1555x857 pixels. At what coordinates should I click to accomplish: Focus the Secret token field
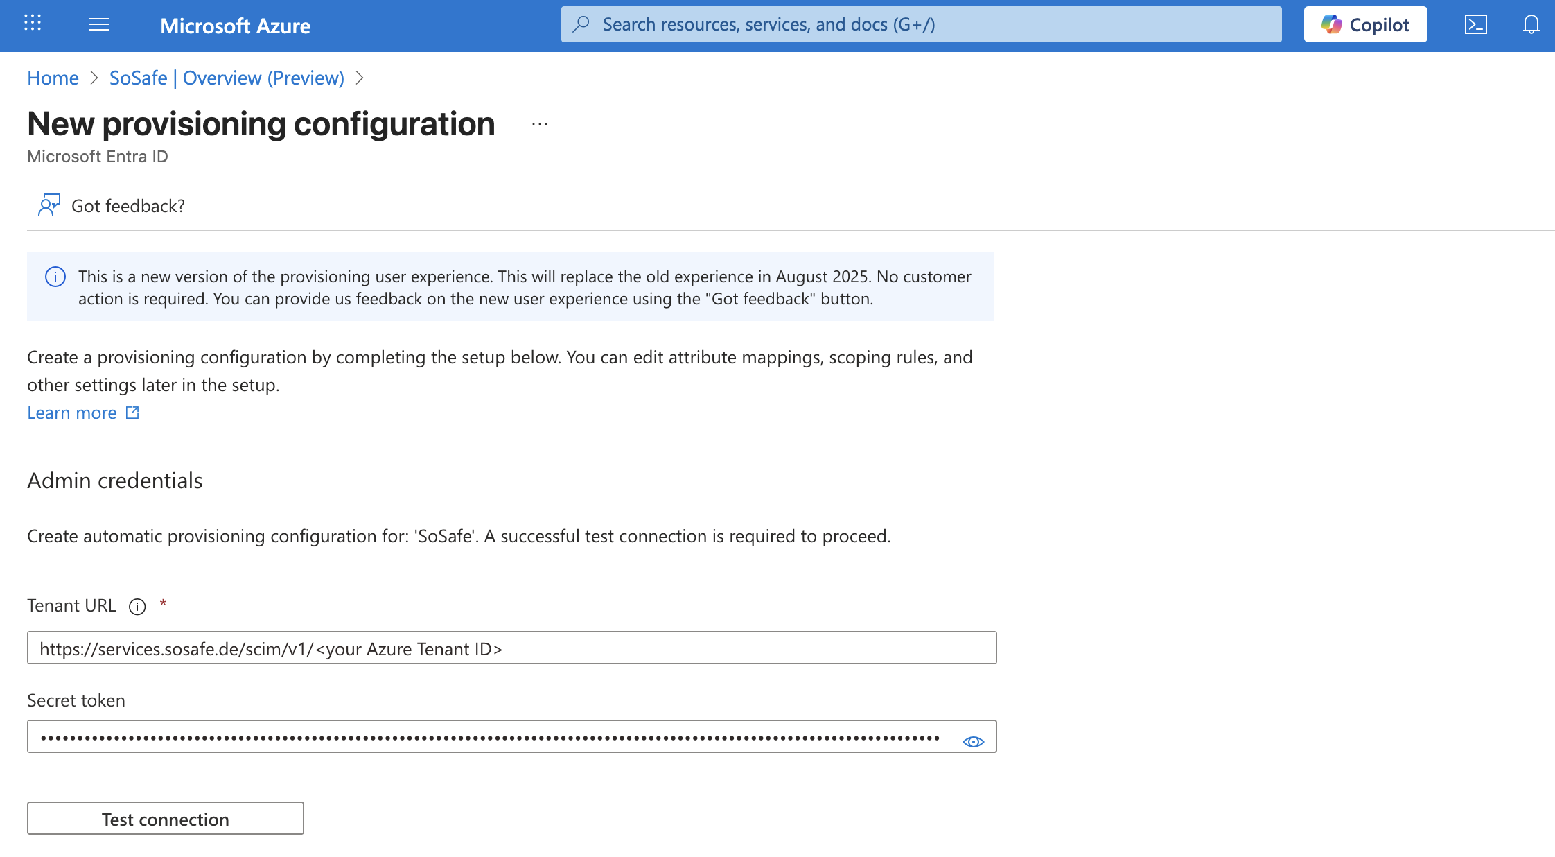coord(485,737)
